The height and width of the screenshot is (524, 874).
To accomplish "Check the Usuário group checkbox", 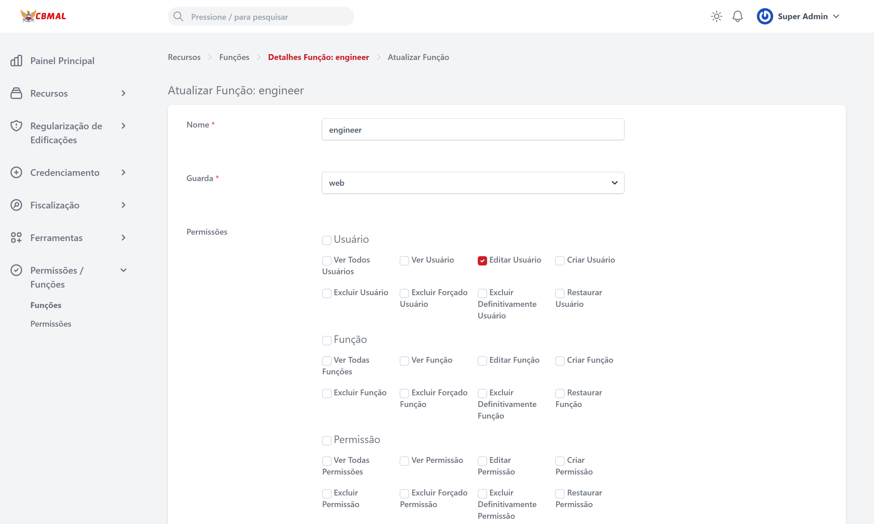I will [x=326, y=240].
